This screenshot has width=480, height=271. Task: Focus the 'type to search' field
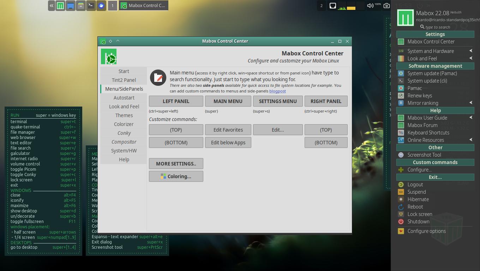pyautogui.click(x=438, y=27)
